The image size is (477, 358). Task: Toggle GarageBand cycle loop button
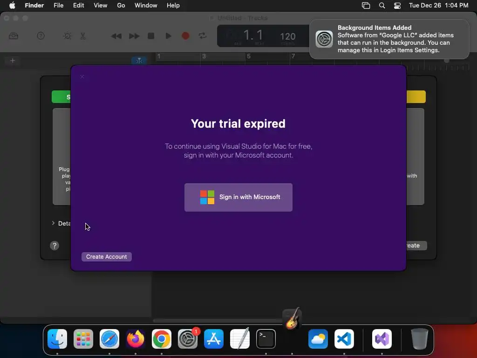203,36
